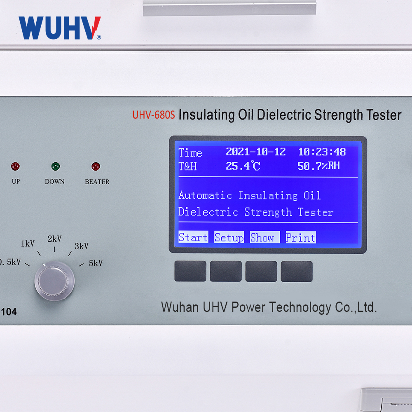
Task: Click the UP label under the lamp
Action: click(x=16, y=181)
